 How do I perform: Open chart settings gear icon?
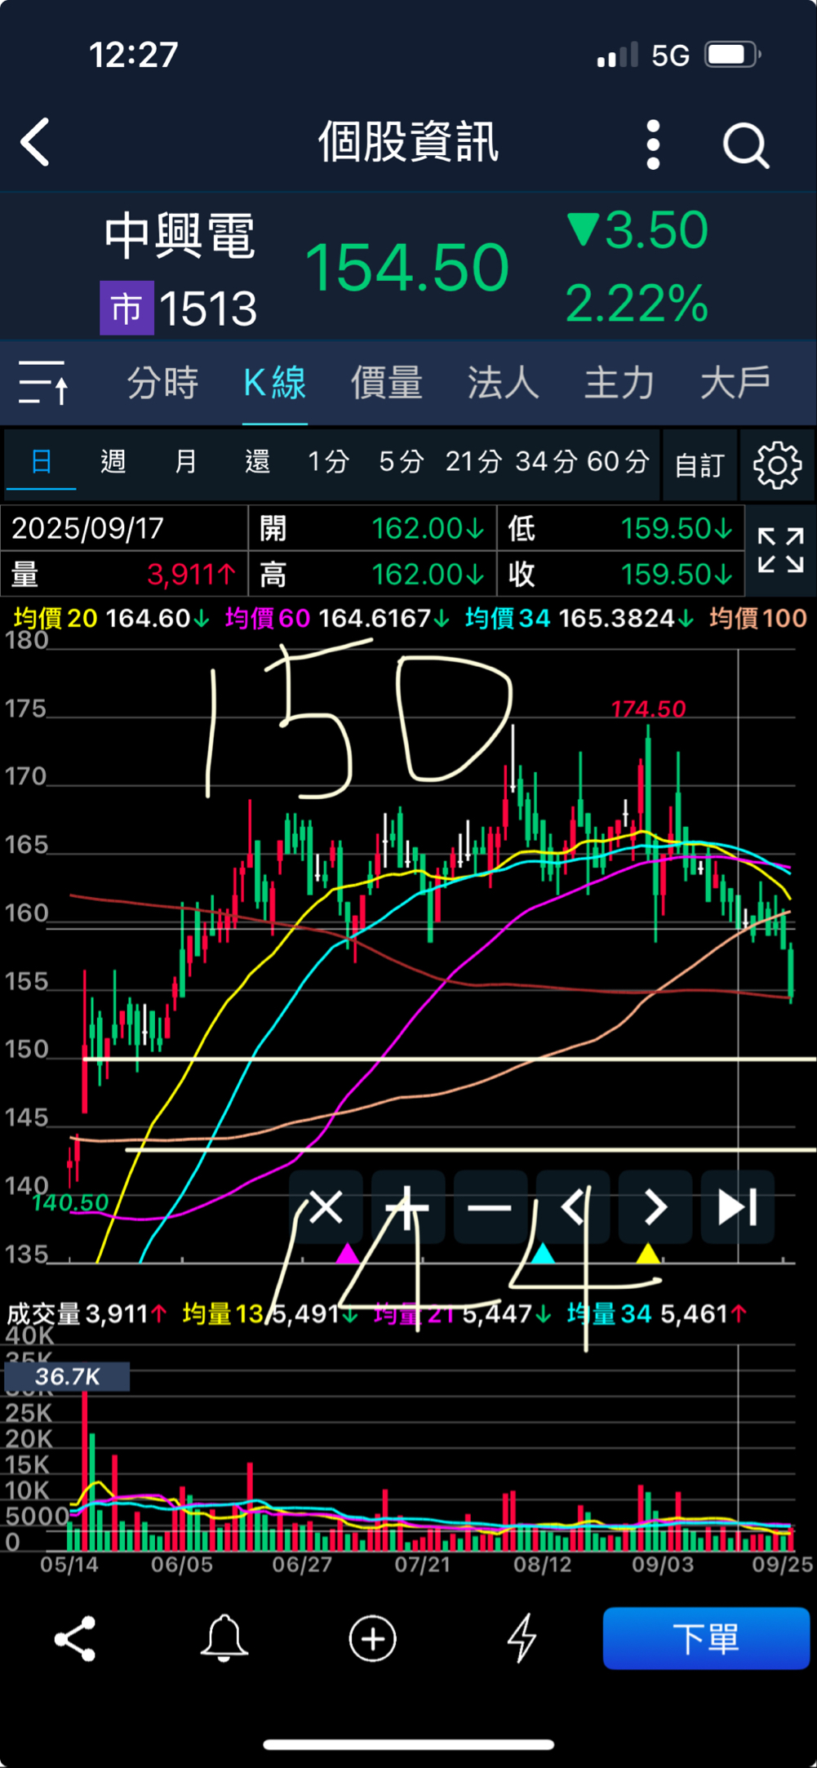tap(777, 465)
